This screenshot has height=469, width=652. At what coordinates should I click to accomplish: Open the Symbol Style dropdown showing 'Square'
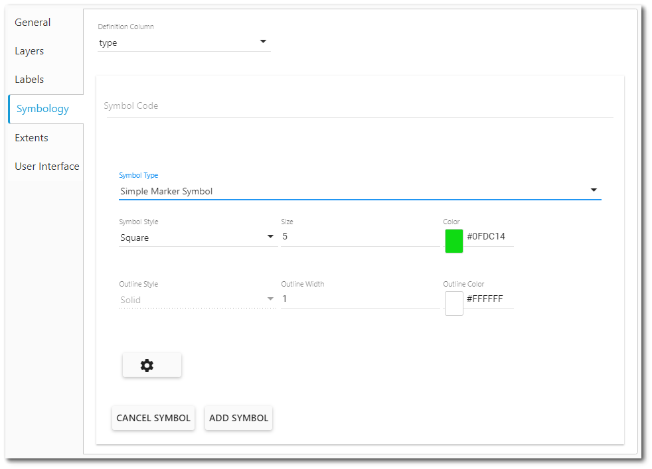[x=193, y=237]
